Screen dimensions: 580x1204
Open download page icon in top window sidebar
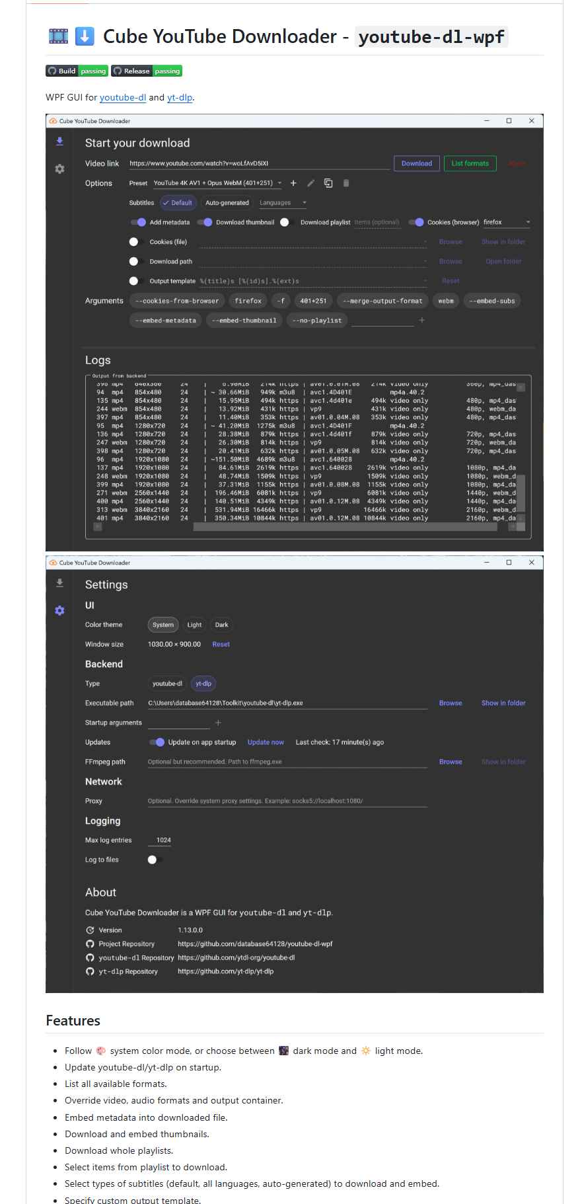[x=59, y=141]
